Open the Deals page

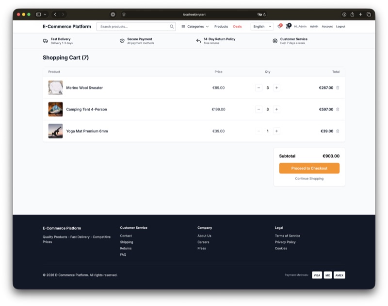click(x=237, y=27)
